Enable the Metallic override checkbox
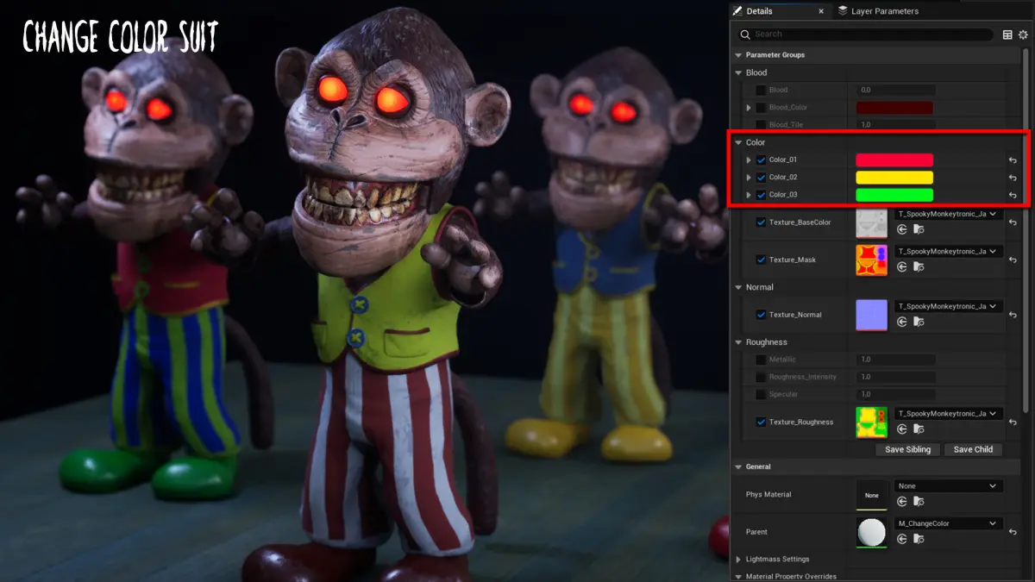The width and height of the screenshot is (1035, 582). (x=761, y=360)
